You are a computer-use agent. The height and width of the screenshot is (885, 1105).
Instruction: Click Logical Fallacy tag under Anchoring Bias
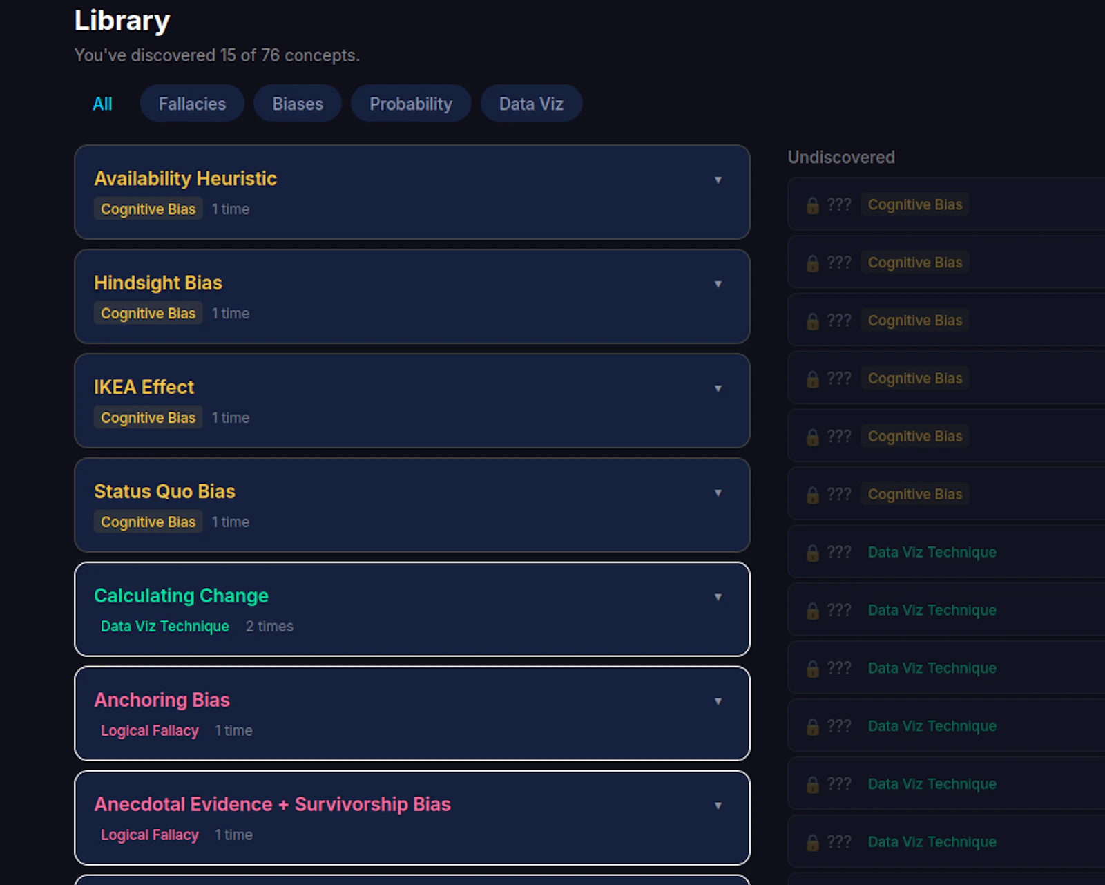150,731
